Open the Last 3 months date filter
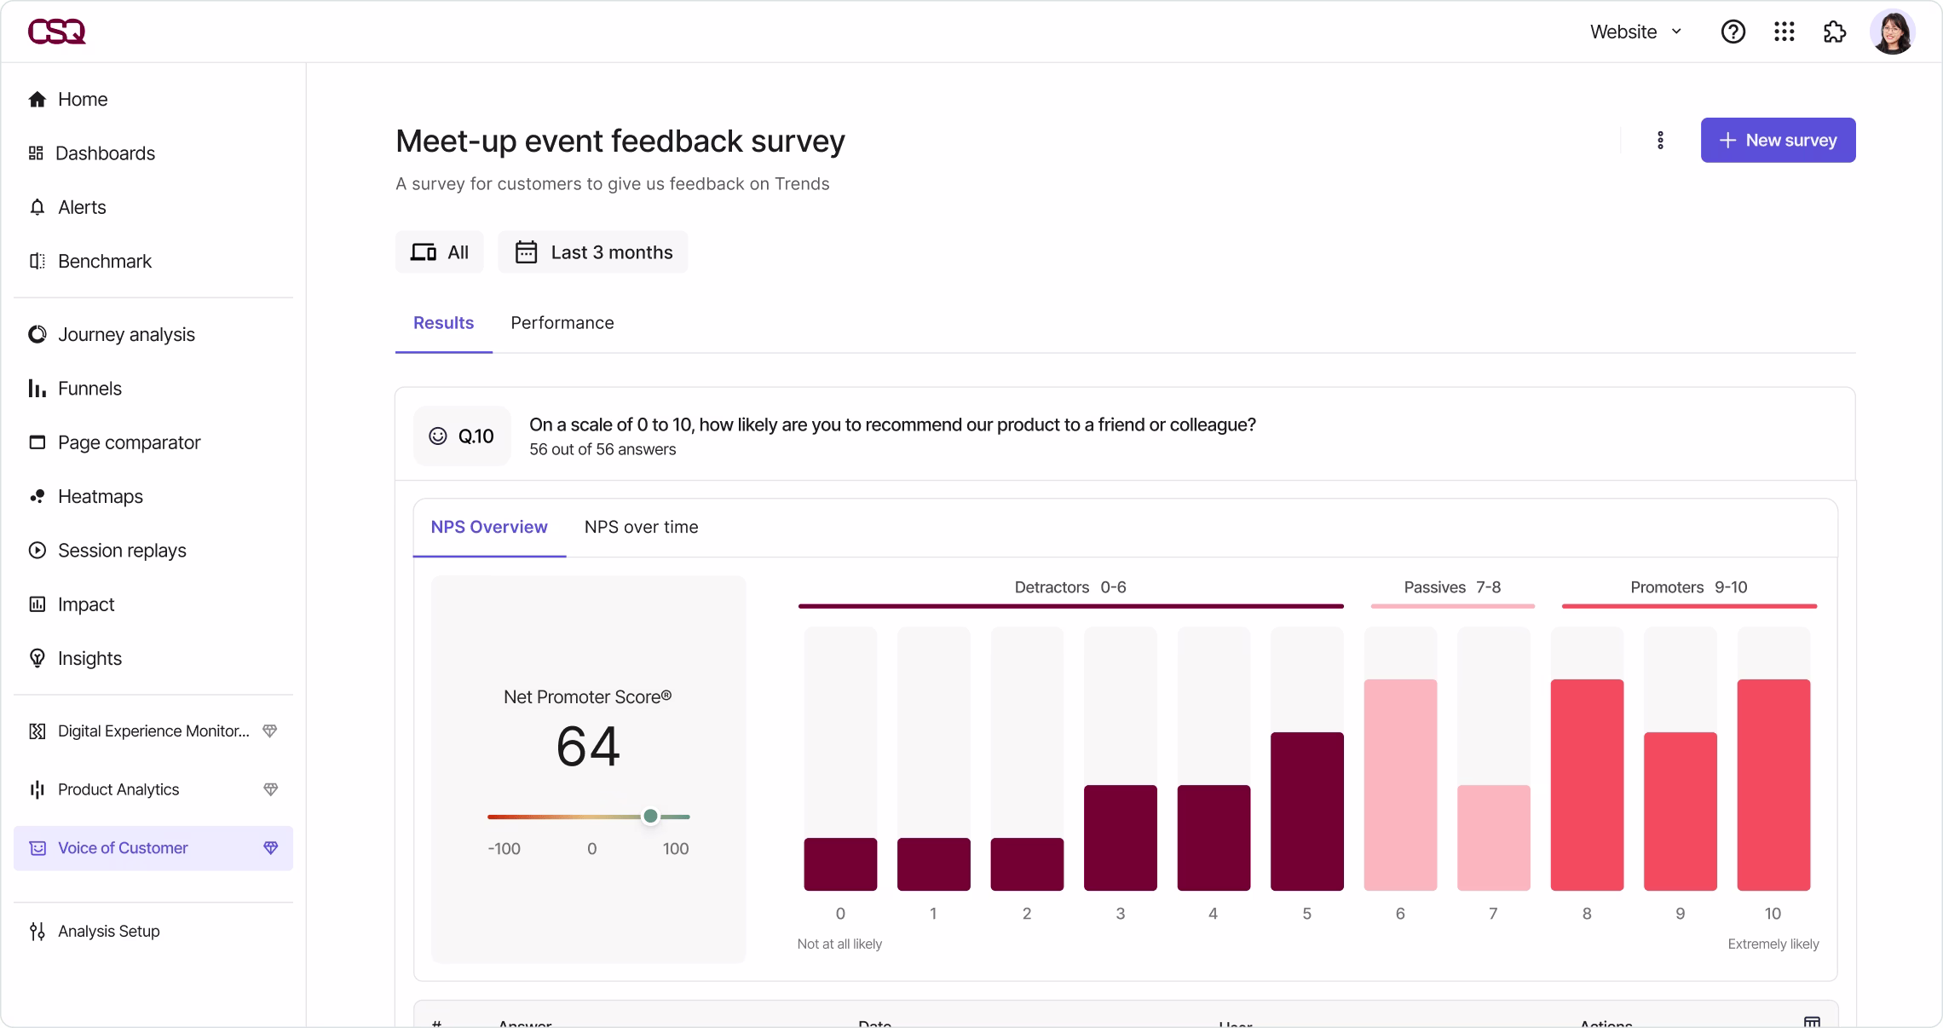 click(593, 252)
